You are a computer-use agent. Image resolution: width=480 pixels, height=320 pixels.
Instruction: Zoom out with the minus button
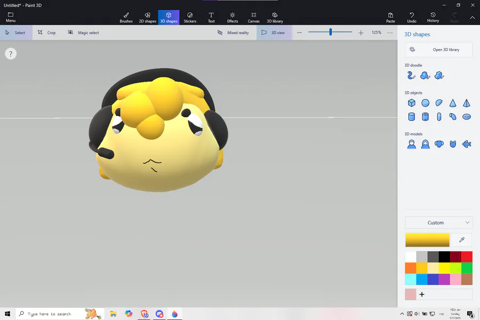click(x=299, y=33)
